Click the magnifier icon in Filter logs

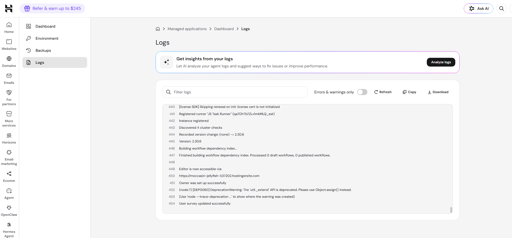(x=168, y=92)
